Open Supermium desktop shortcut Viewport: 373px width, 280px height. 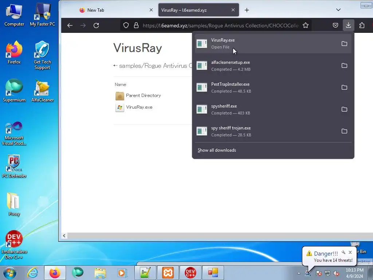tap(14, 91)
